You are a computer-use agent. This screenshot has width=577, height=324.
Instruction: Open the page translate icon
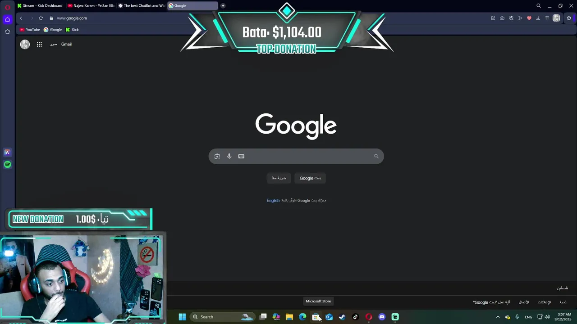pos(511,18)
